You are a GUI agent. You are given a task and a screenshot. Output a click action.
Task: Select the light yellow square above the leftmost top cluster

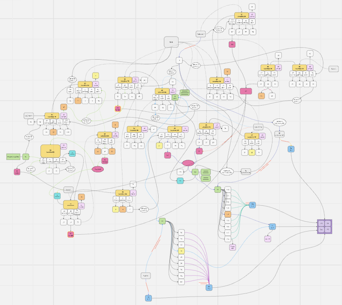point(95,75)
